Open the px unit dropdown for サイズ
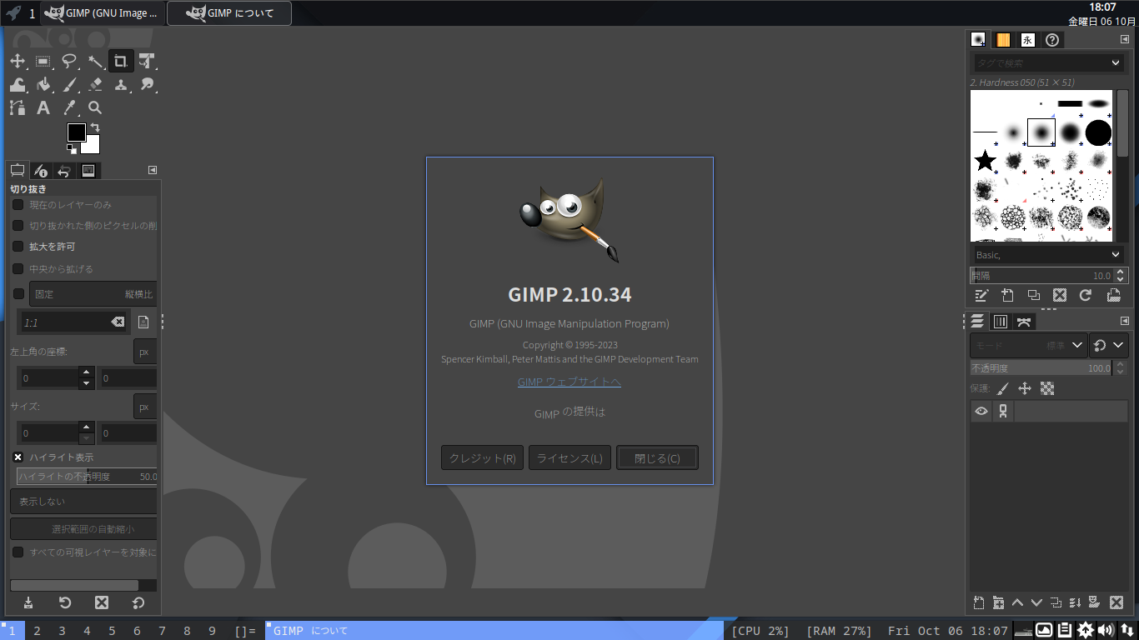The width and height of the screenshot is (1139, 640). pyautogui.click(x=145, y=407)
